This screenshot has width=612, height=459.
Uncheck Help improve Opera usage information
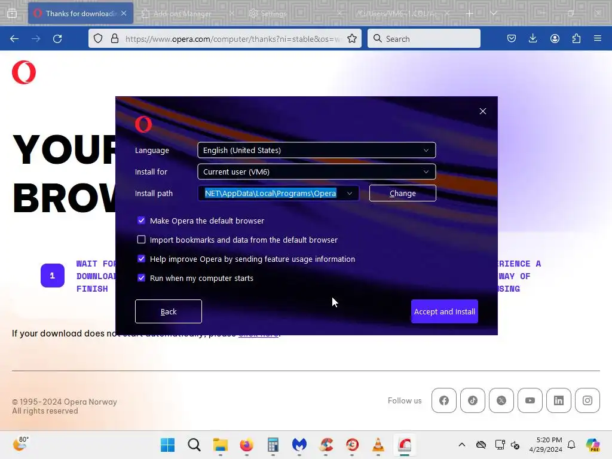pos(141,258)
